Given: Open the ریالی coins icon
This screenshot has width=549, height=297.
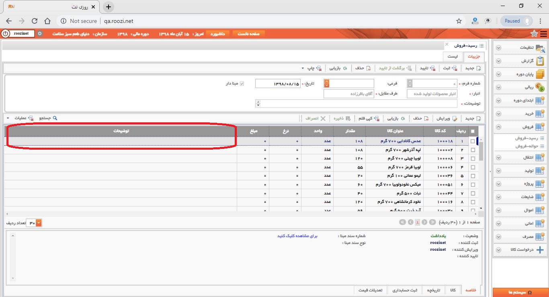Looking at the screenshot, I should point(540,87).
